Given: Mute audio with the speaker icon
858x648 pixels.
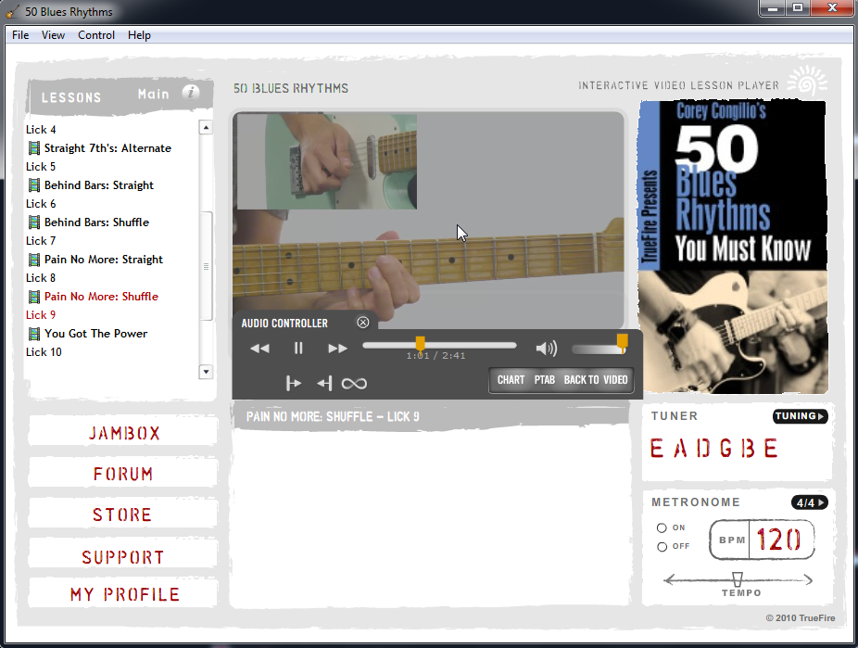Looking at the screenshot, I should point(546,349).
